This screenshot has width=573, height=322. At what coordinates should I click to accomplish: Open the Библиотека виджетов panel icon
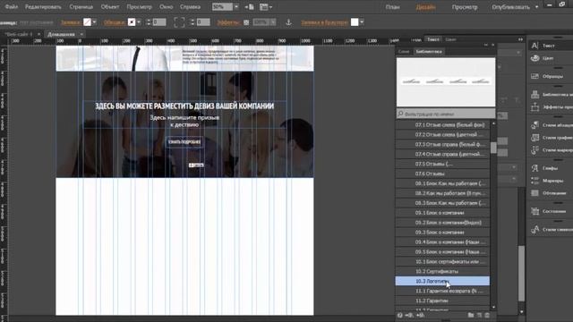535,94
